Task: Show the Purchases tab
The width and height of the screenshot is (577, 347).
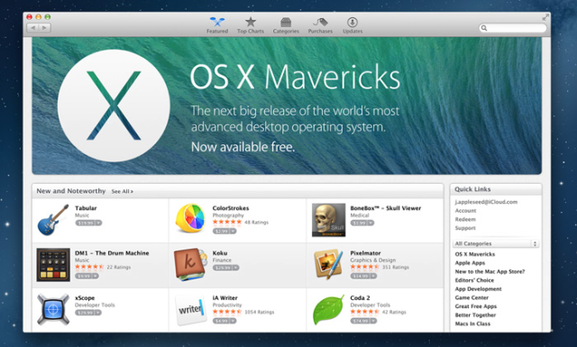Action: click(320, 25)
